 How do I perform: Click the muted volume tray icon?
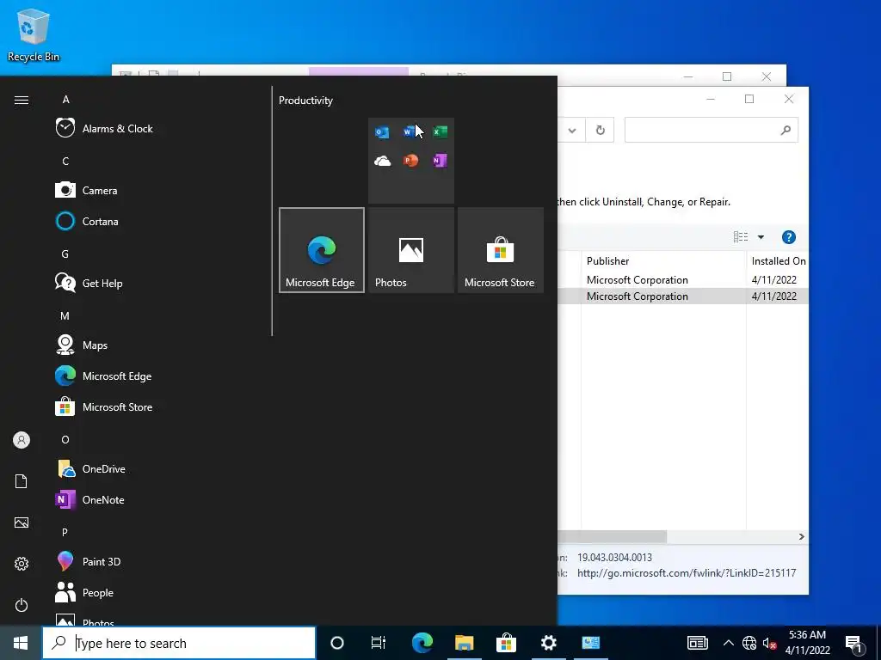pyautogui.click(x=769, y=643)
